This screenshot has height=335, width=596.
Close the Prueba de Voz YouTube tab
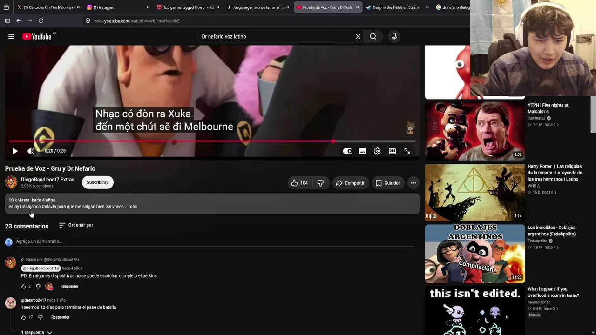click(358, 7)
